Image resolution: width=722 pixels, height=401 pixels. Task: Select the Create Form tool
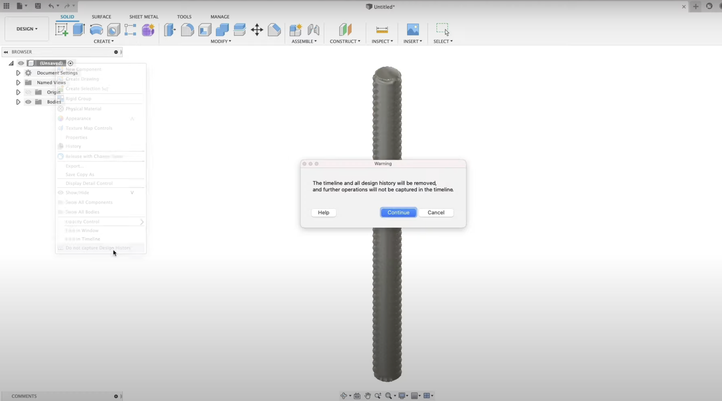click(x=148, y=30)
